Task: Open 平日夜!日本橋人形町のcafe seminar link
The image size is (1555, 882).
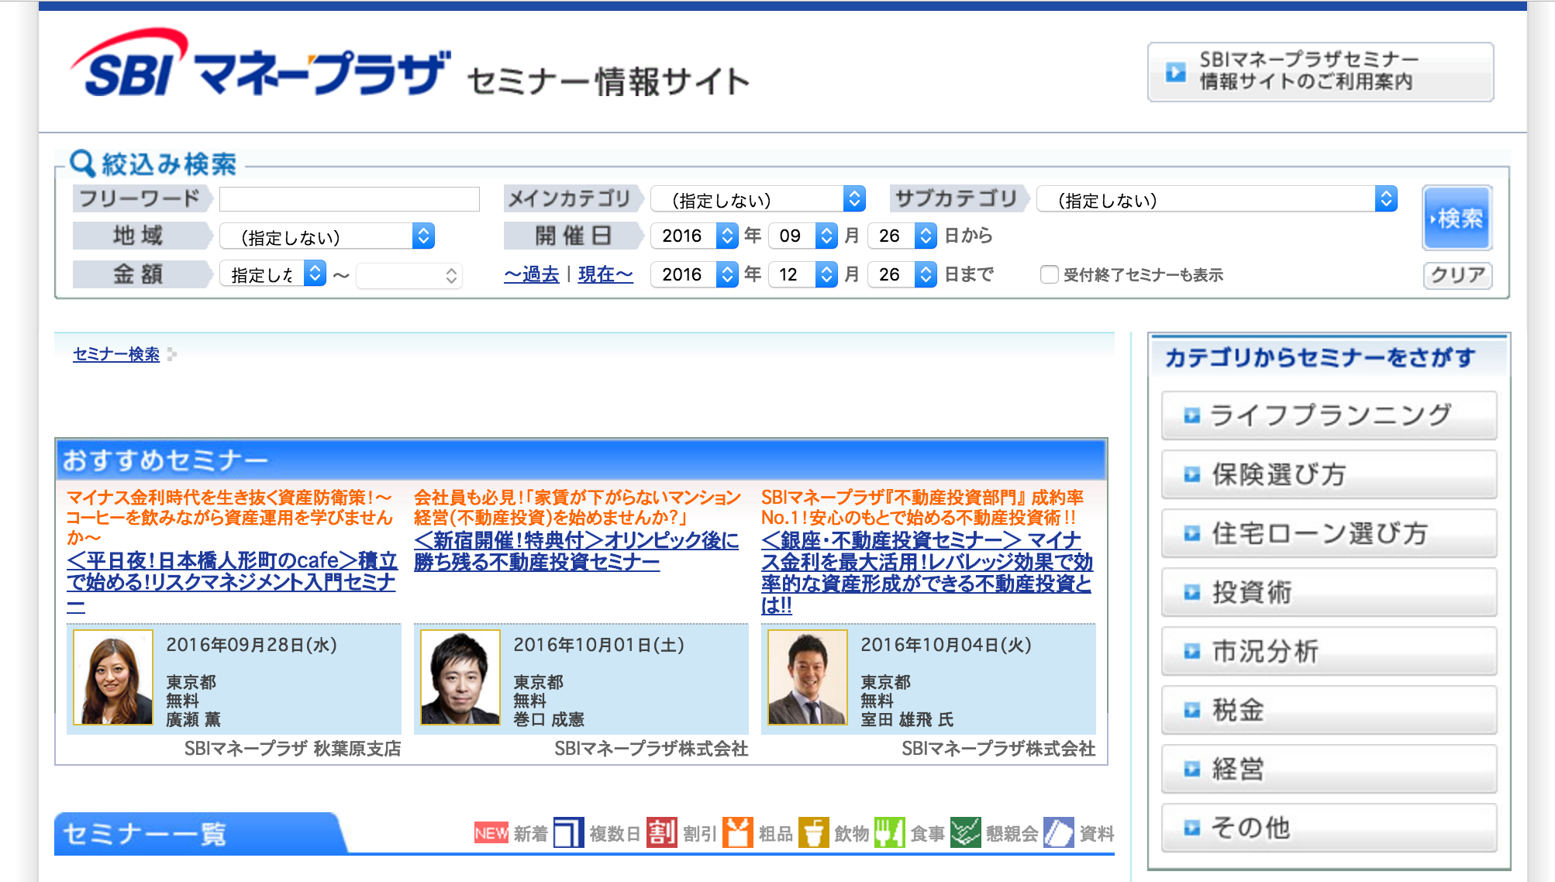Action: [x=232, y=582]
